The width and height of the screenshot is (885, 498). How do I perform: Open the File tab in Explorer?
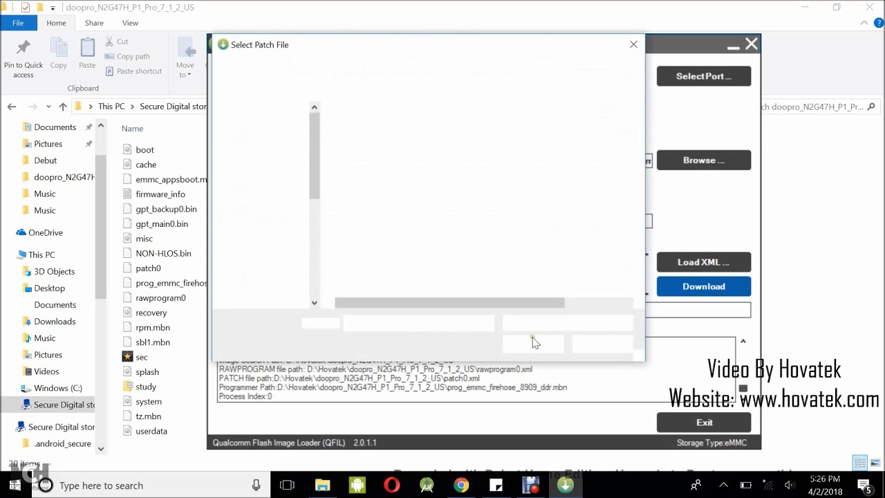point(18,23)
